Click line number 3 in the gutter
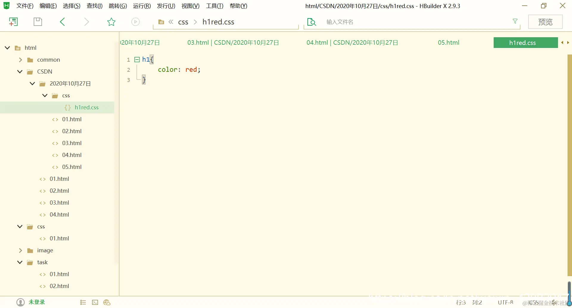The image size is (572, 308). click(128, 80)
